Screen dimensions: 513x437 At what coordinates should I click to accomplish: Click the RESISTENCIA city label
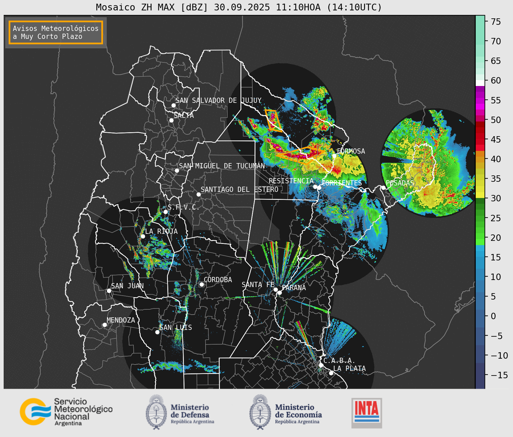(x=291, y=181)
